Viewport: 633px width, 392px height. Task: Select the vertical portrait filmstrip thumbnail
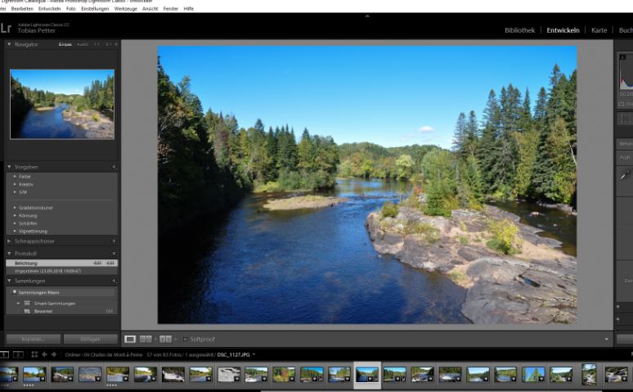click(x=589, y=374)
